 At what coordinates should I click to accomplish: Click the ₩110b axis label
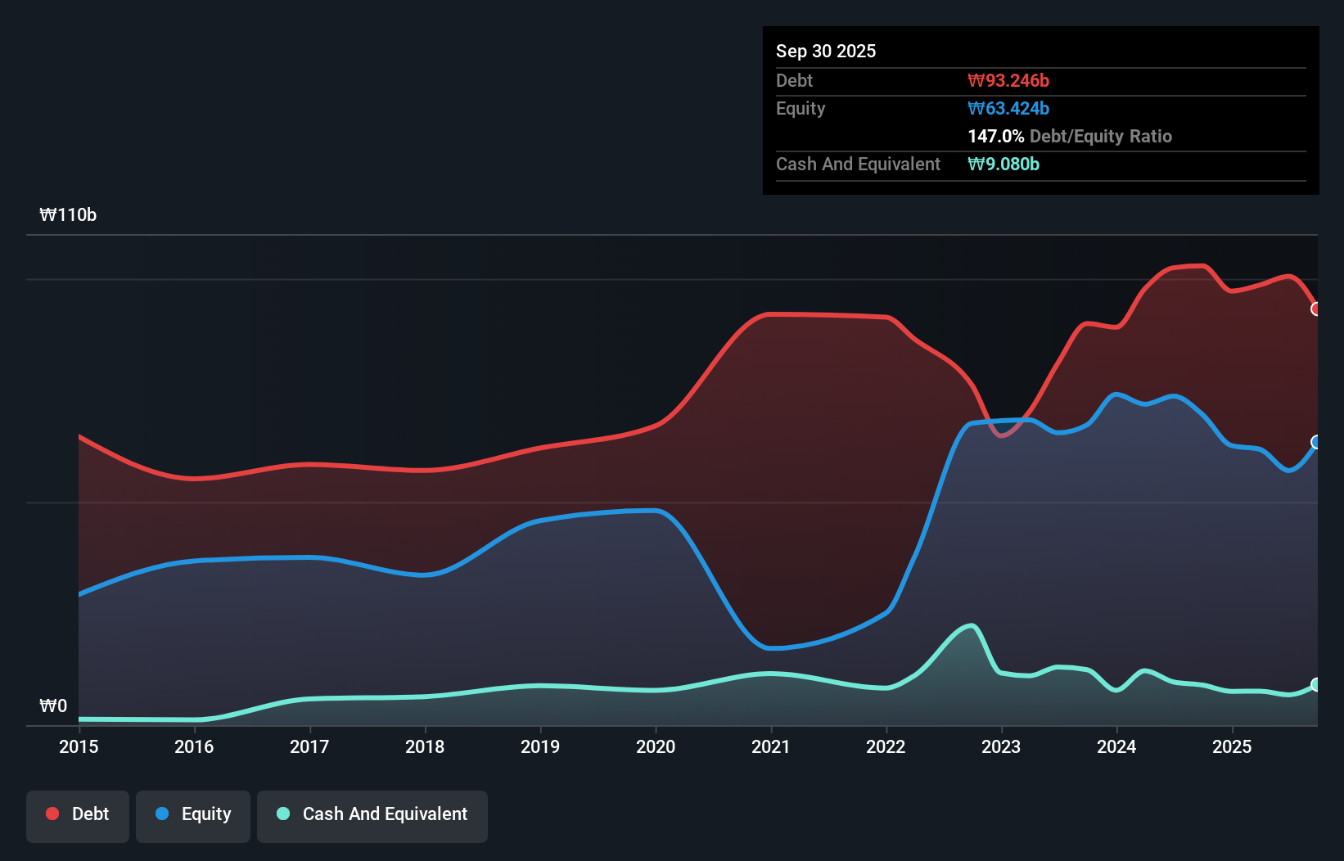(69, 215)
